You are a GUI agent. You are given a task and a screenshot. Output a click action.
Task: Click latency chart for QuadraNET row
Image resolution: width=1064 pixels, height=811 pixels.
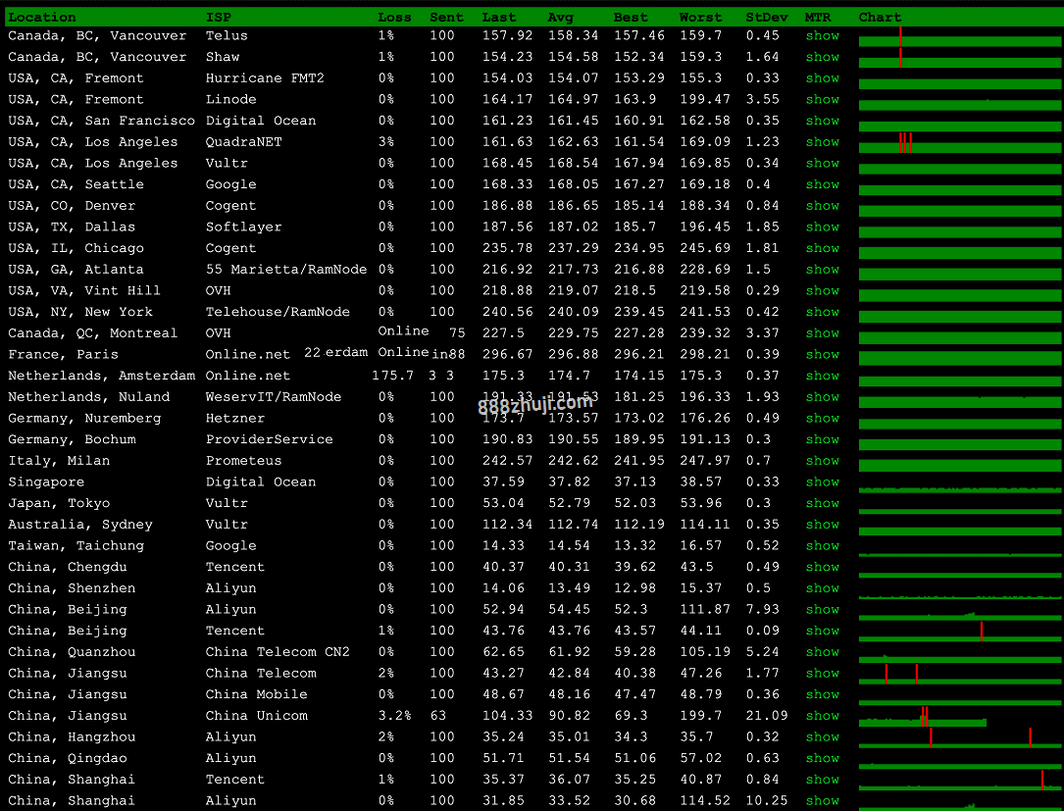[959, 142]
